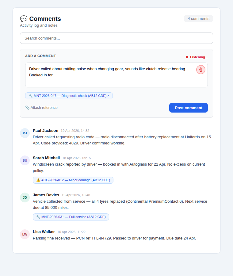Click the Search comments field
The width and height of the screenshot is (233, 276).
[116, 38]
